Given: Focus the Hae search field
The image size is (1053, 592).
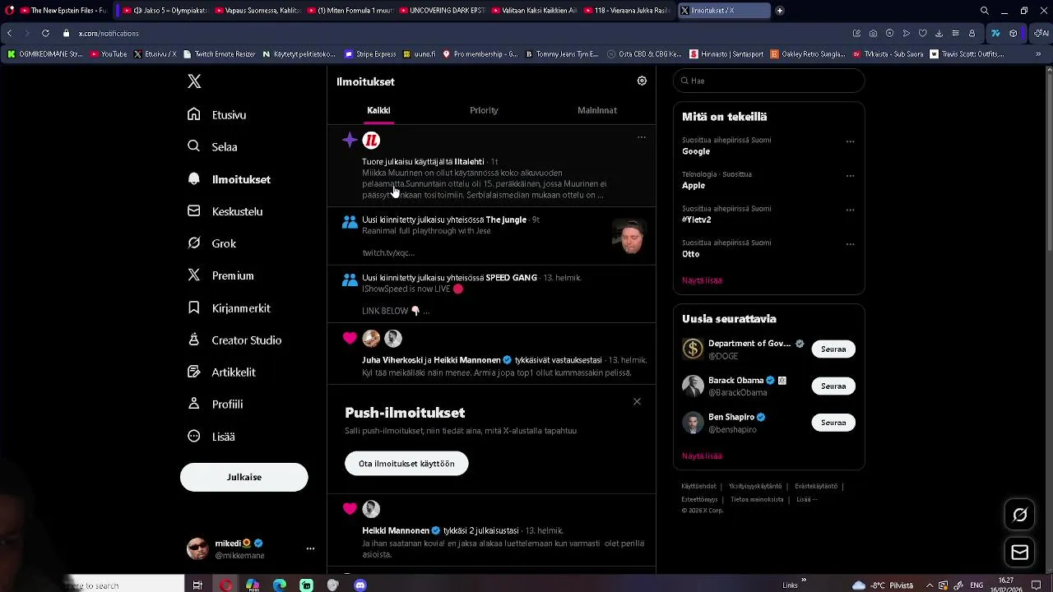Looking at the screenshot, I should 768,81.
